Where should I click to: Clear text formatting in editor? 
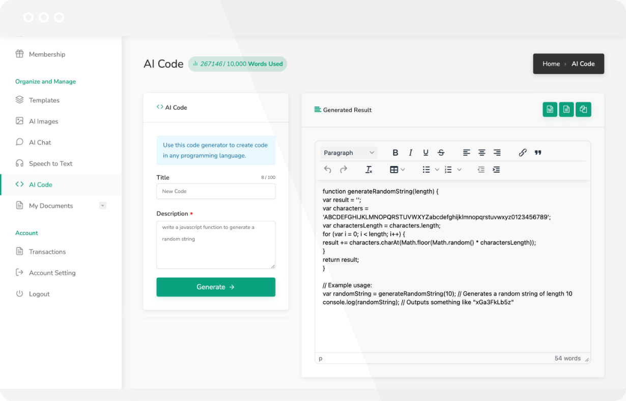[369, 170]
